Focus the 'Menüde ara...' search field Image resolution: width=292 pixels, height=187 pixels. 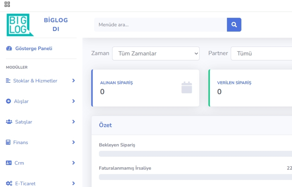coord(160,25)
